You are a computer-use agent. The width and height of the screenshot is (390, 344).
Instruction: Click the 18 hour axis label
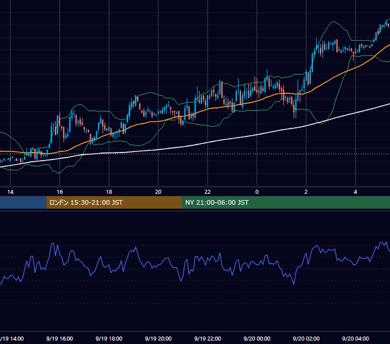tap(109, 192)
